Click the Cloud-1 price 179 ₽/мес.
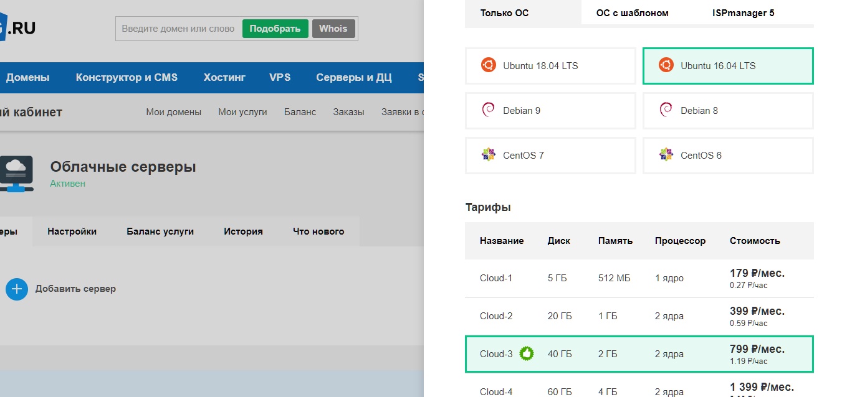 [x=757, y=273]
